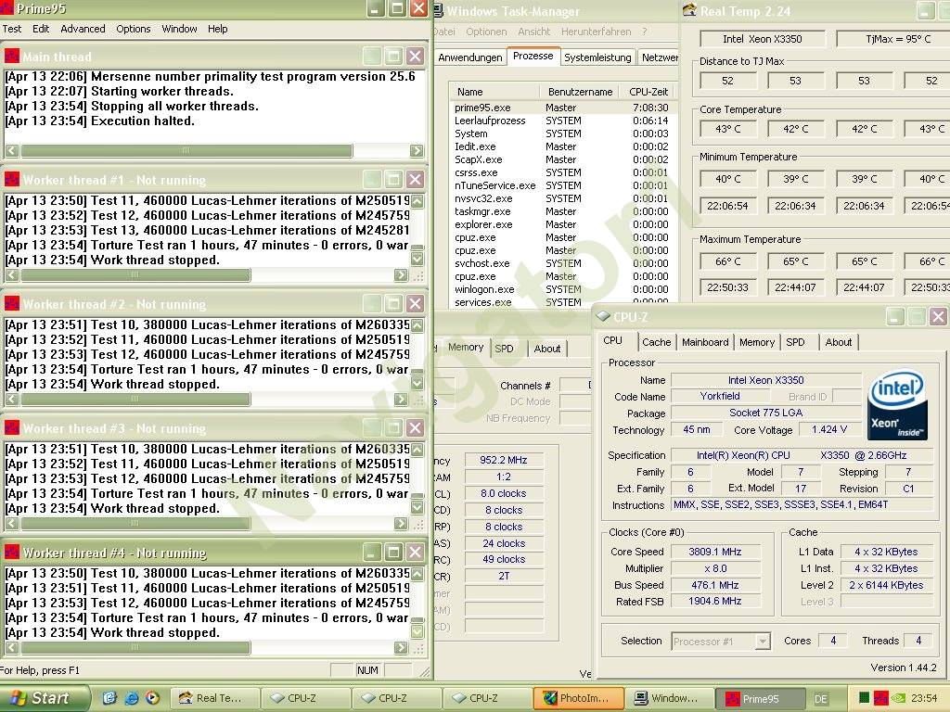
Task: Open the Processor #1 selection dropdown
Action: pos(721,641)
